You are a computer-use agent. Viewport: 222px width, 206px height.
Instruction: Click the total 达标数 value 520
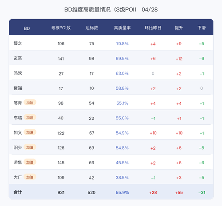[91, 193]
